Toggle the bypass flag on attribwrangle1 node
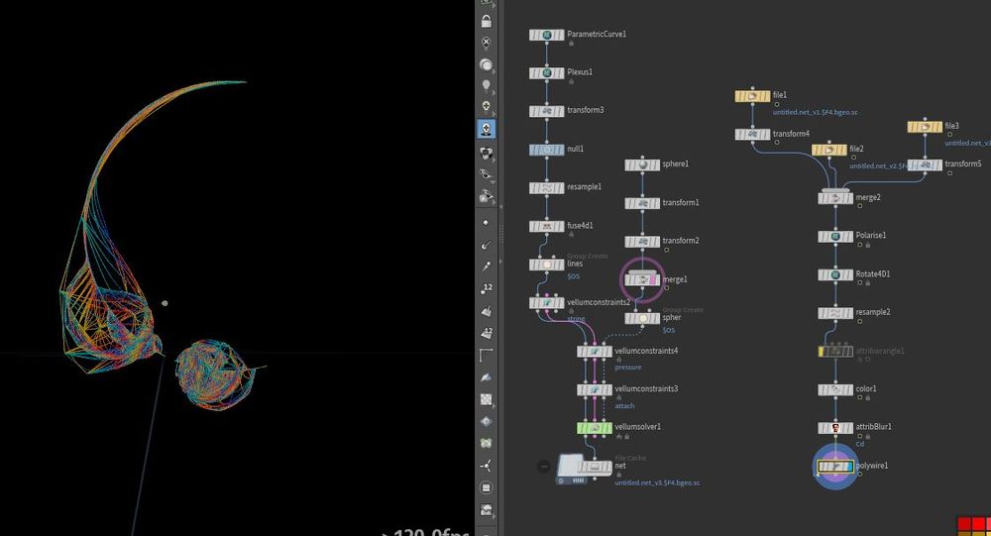This screenshot has height=536, width=991. (822, 352)
